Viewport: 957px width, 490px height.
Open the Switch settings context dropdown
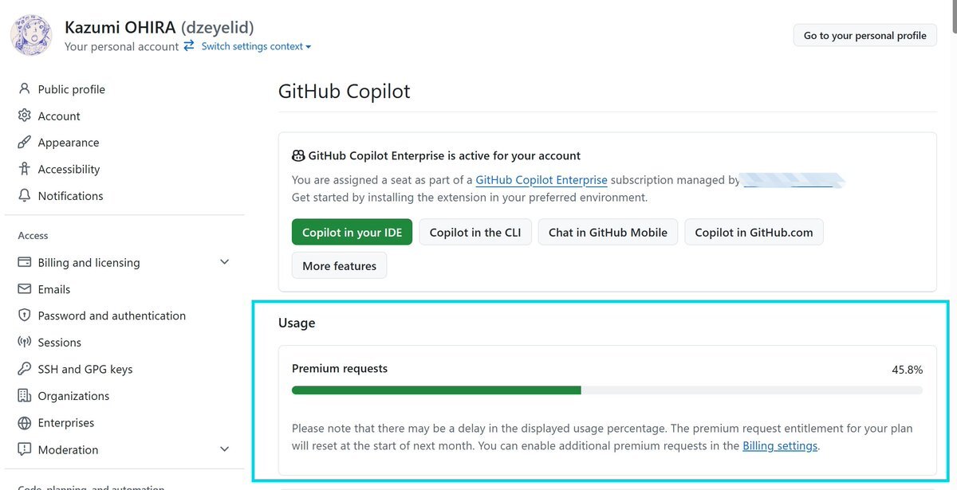(x=256, y=46)
